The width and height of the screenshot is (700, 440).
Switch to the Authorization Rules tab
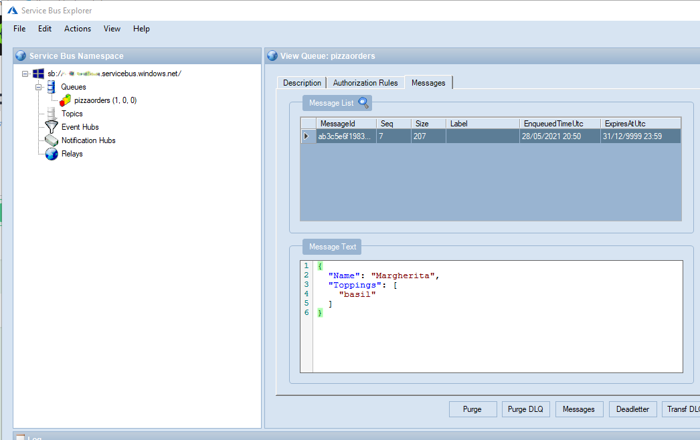click(x=365, y=83)
